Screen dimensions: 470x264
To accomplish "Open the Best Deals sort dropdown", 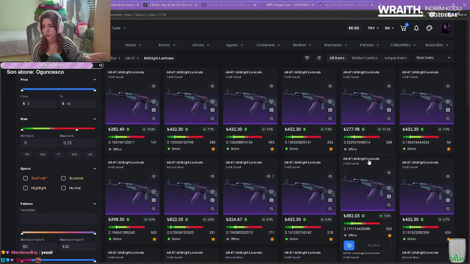I will (x=433, y=58).
